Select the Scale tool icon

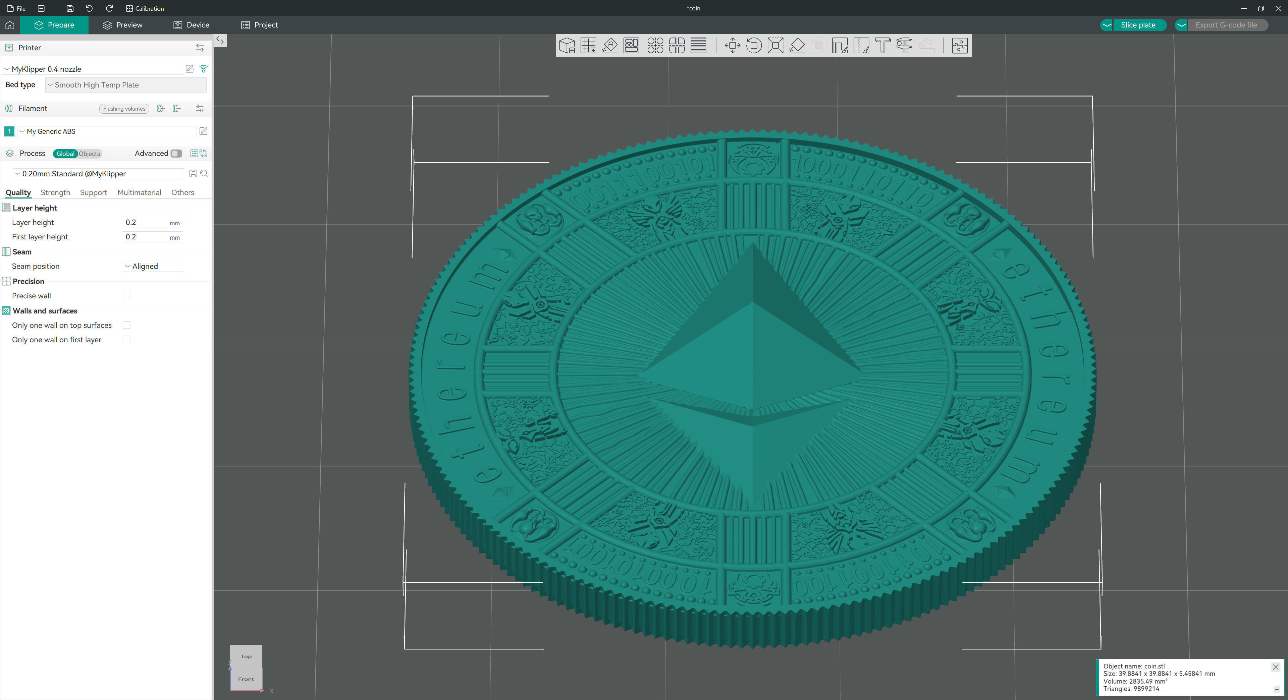click(x=775, y=46)
